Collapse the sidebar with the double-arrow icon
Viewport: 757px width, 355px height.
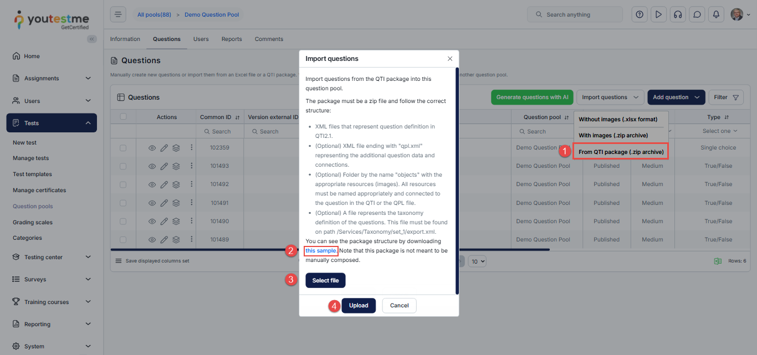(92, 39)
